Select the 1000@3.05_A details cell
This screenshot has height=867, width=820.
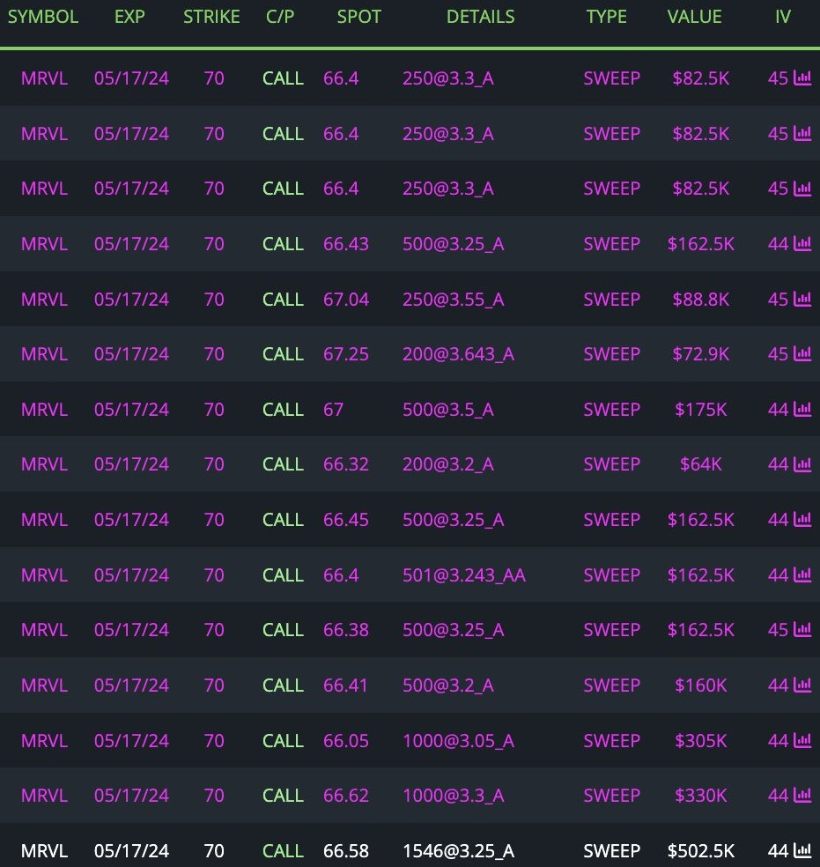coord(458,740)
